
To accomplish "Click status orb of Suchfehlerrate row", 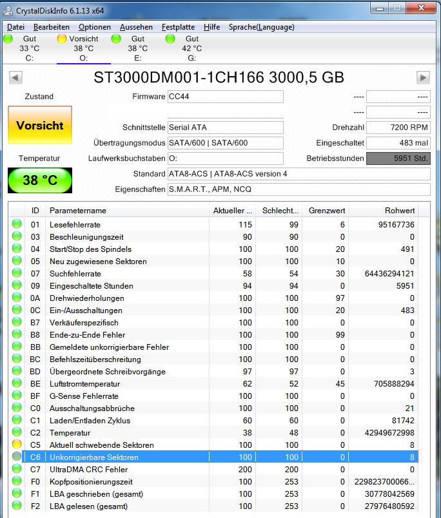I will pyautogui.click(x=17, y=273).
